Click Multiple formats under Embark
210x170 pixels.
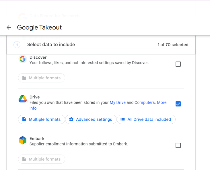42,159
